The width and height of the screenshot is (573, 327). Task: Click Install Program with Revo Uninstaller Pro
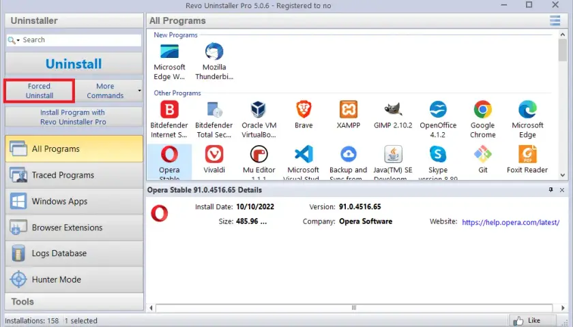pyautogui.click(x=74, y=117)
